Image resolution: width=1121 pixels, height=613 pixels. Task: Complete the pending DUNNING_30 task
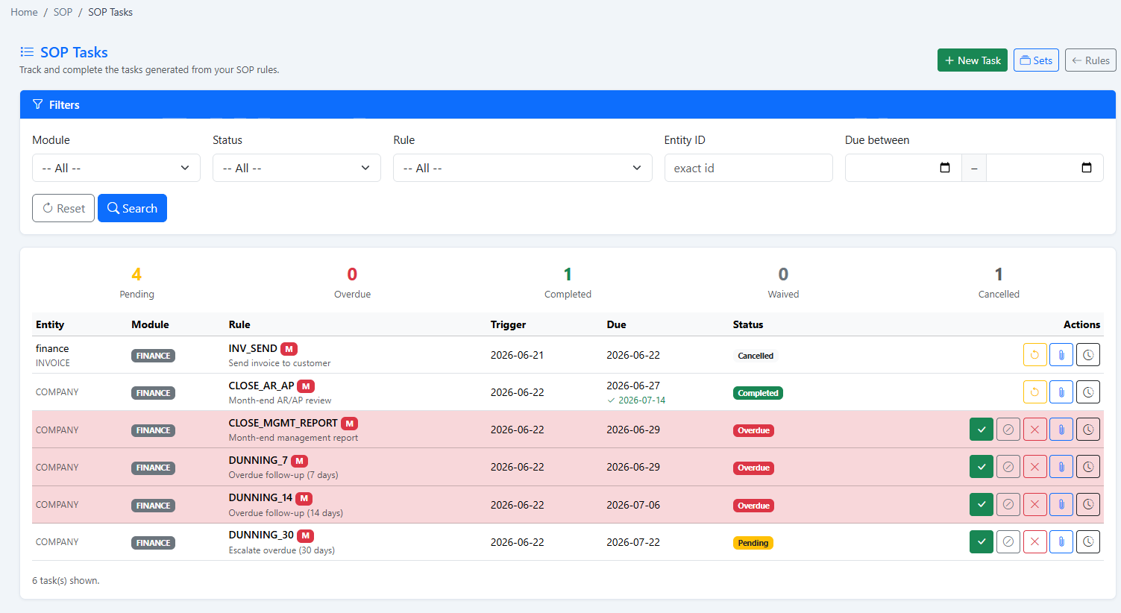click(982, 541)
